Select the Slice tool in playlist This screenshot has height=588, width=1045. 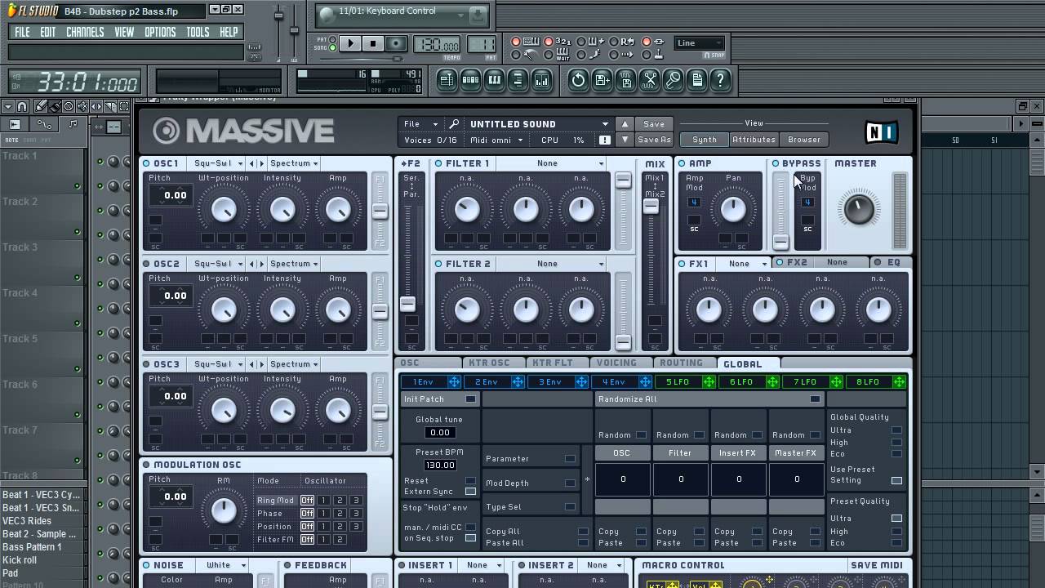(110, 106)
